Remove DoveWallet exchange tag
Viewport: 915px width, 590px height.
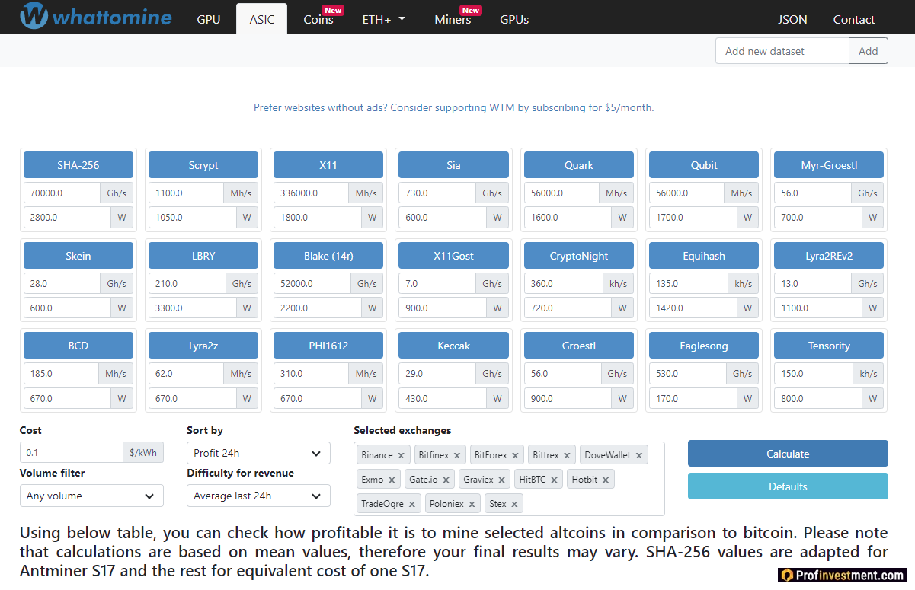coord(639,455)
